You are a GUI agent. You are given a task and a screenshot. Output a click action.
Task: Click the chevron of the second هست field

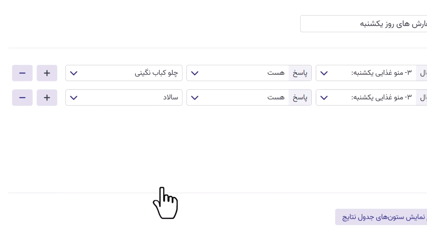pyautogui.click(x=195, y=98)
